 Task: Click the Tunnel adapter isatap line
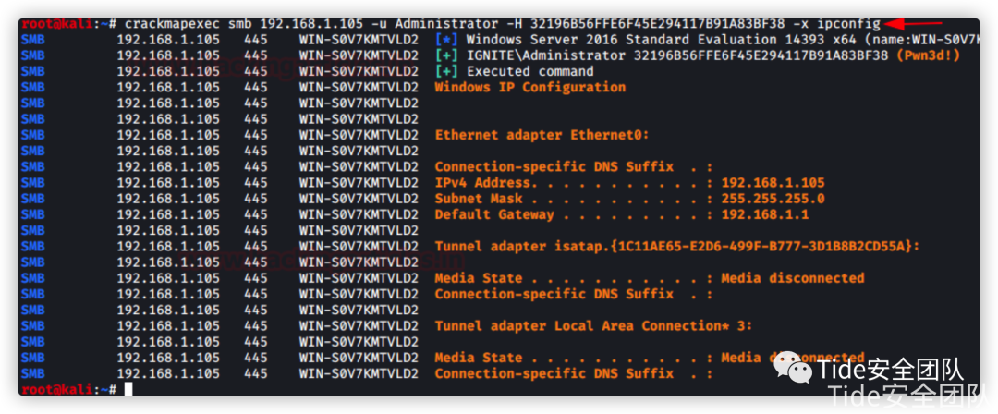point(677,247)
